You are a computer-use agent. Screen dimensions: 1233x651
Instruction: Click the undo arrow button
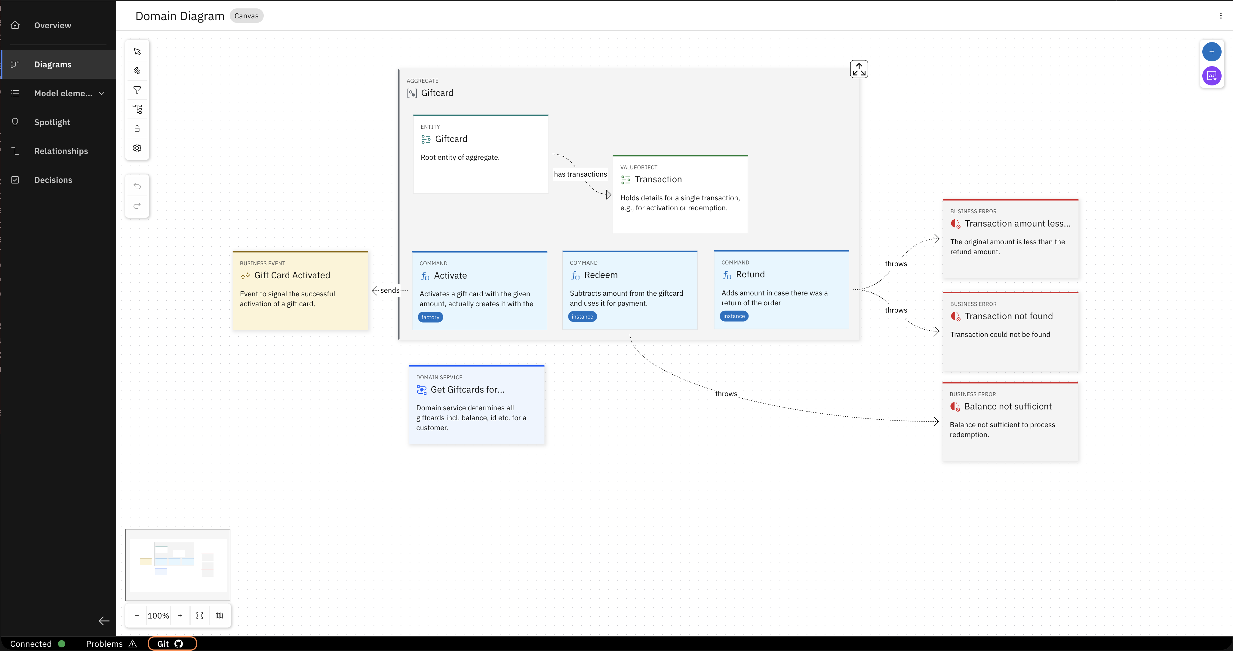(x=137, y=186)
